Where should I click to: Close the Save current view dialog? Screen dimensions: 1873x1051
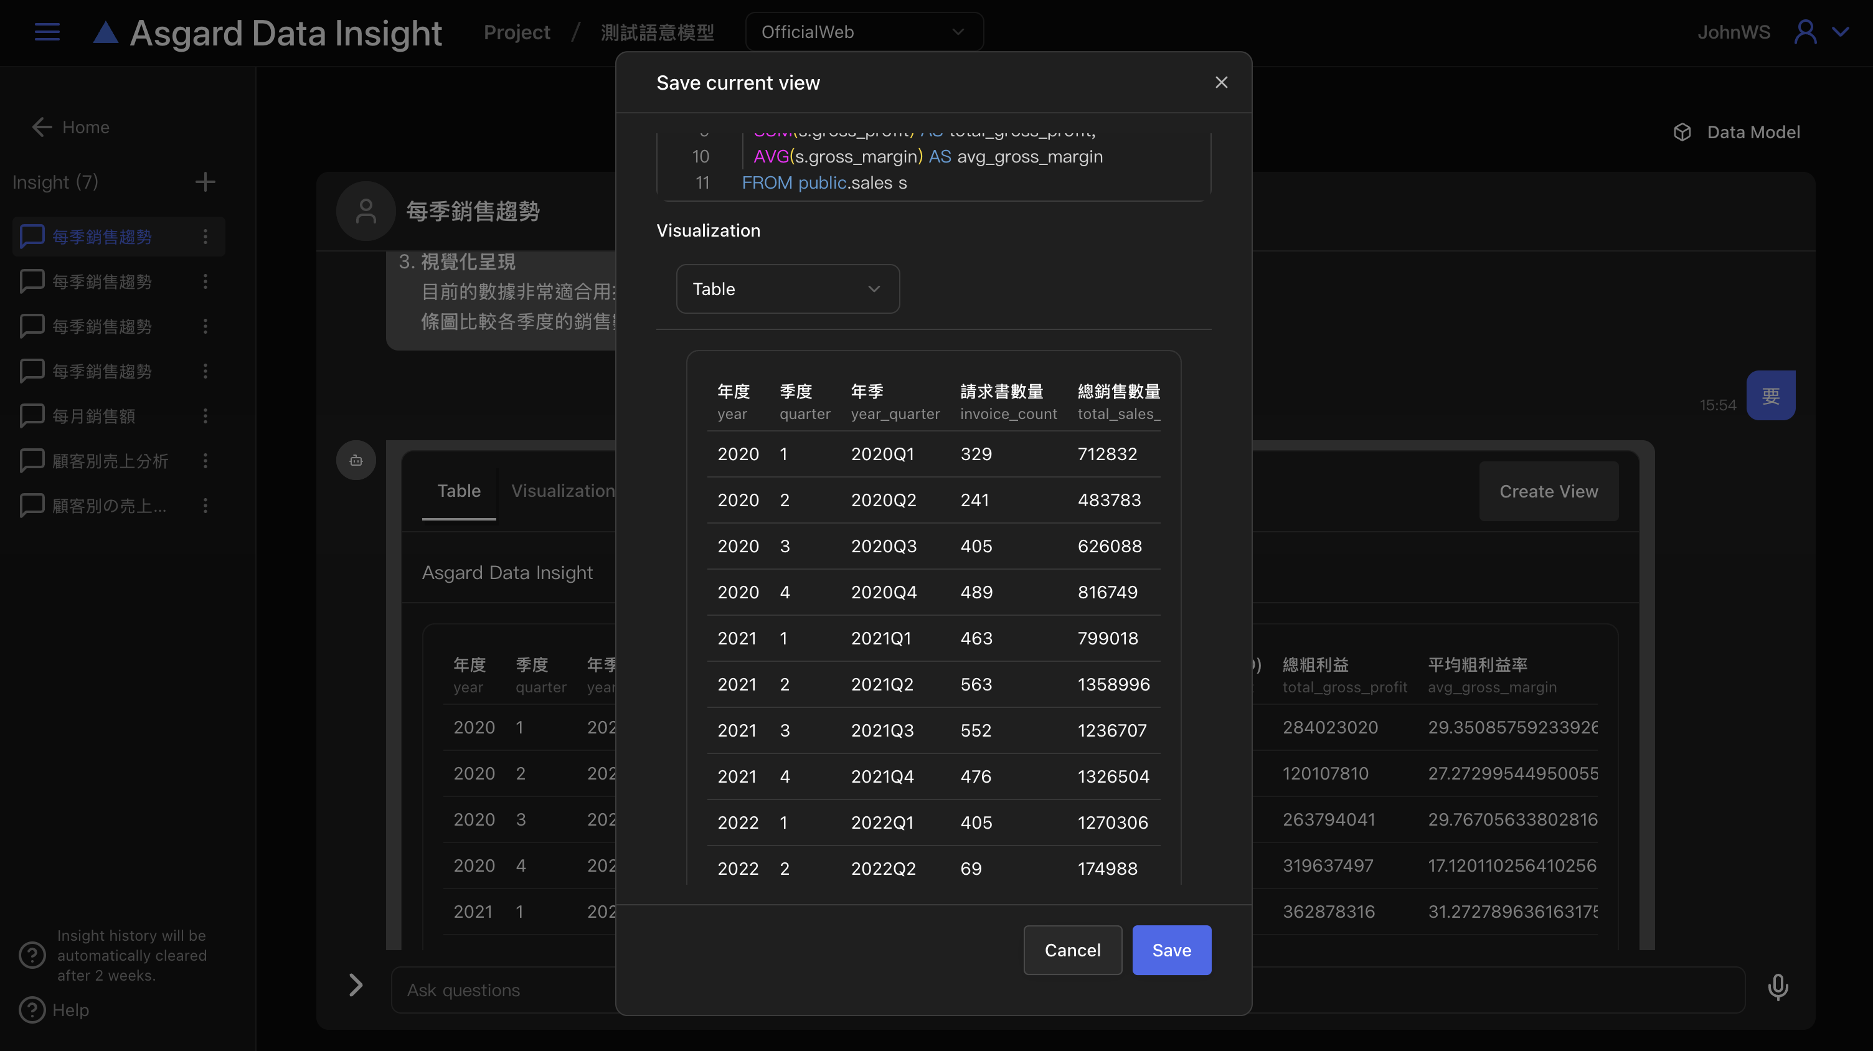1222,83
